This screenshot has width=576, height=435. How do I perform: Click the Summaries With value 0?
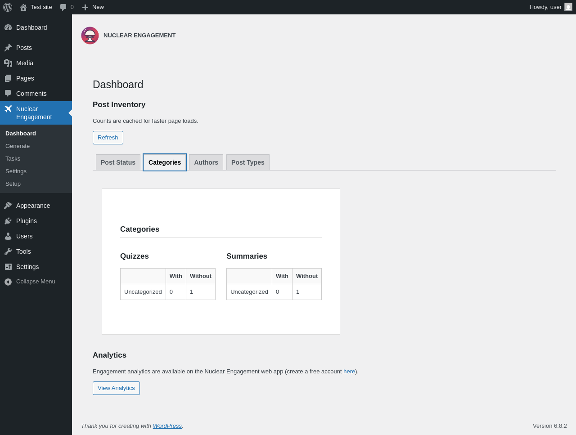[282, 292]
